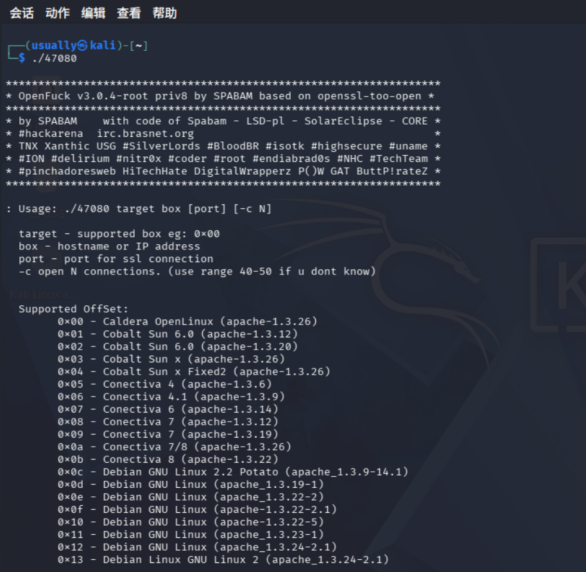Click the #ION #delirium credits line
This screenshot has height=572, width=586.
click(223, 159)
